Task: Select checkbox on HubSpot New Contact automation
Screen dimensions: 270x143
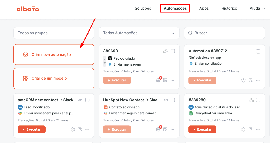Action: [173, 100]
